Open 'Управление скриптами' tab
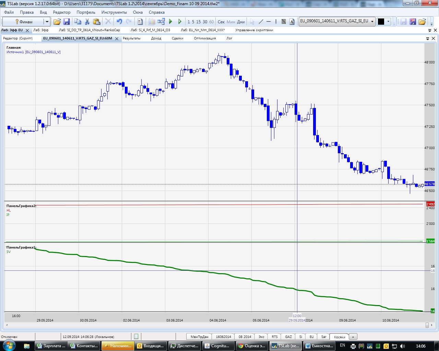The height and width of the screenshot is (351, 439). tap(254, 30)
